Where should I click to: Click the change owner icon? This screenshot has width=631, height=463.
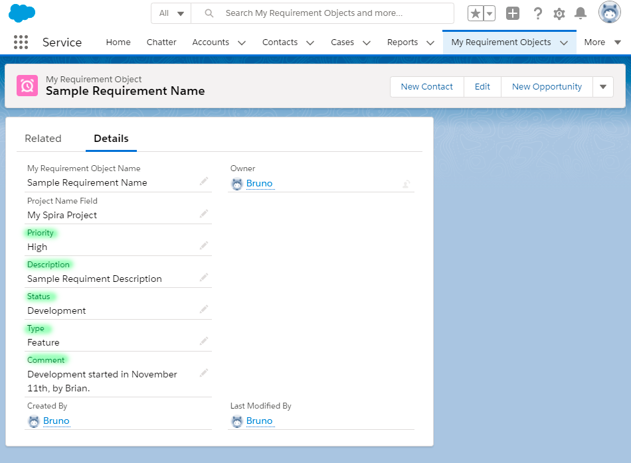tap(406, 184)
